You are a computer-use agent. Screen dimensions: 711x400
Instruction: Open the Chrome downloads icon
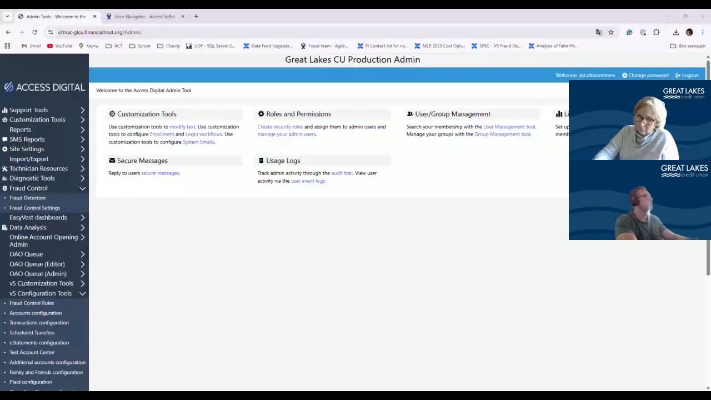click(676, 32)
